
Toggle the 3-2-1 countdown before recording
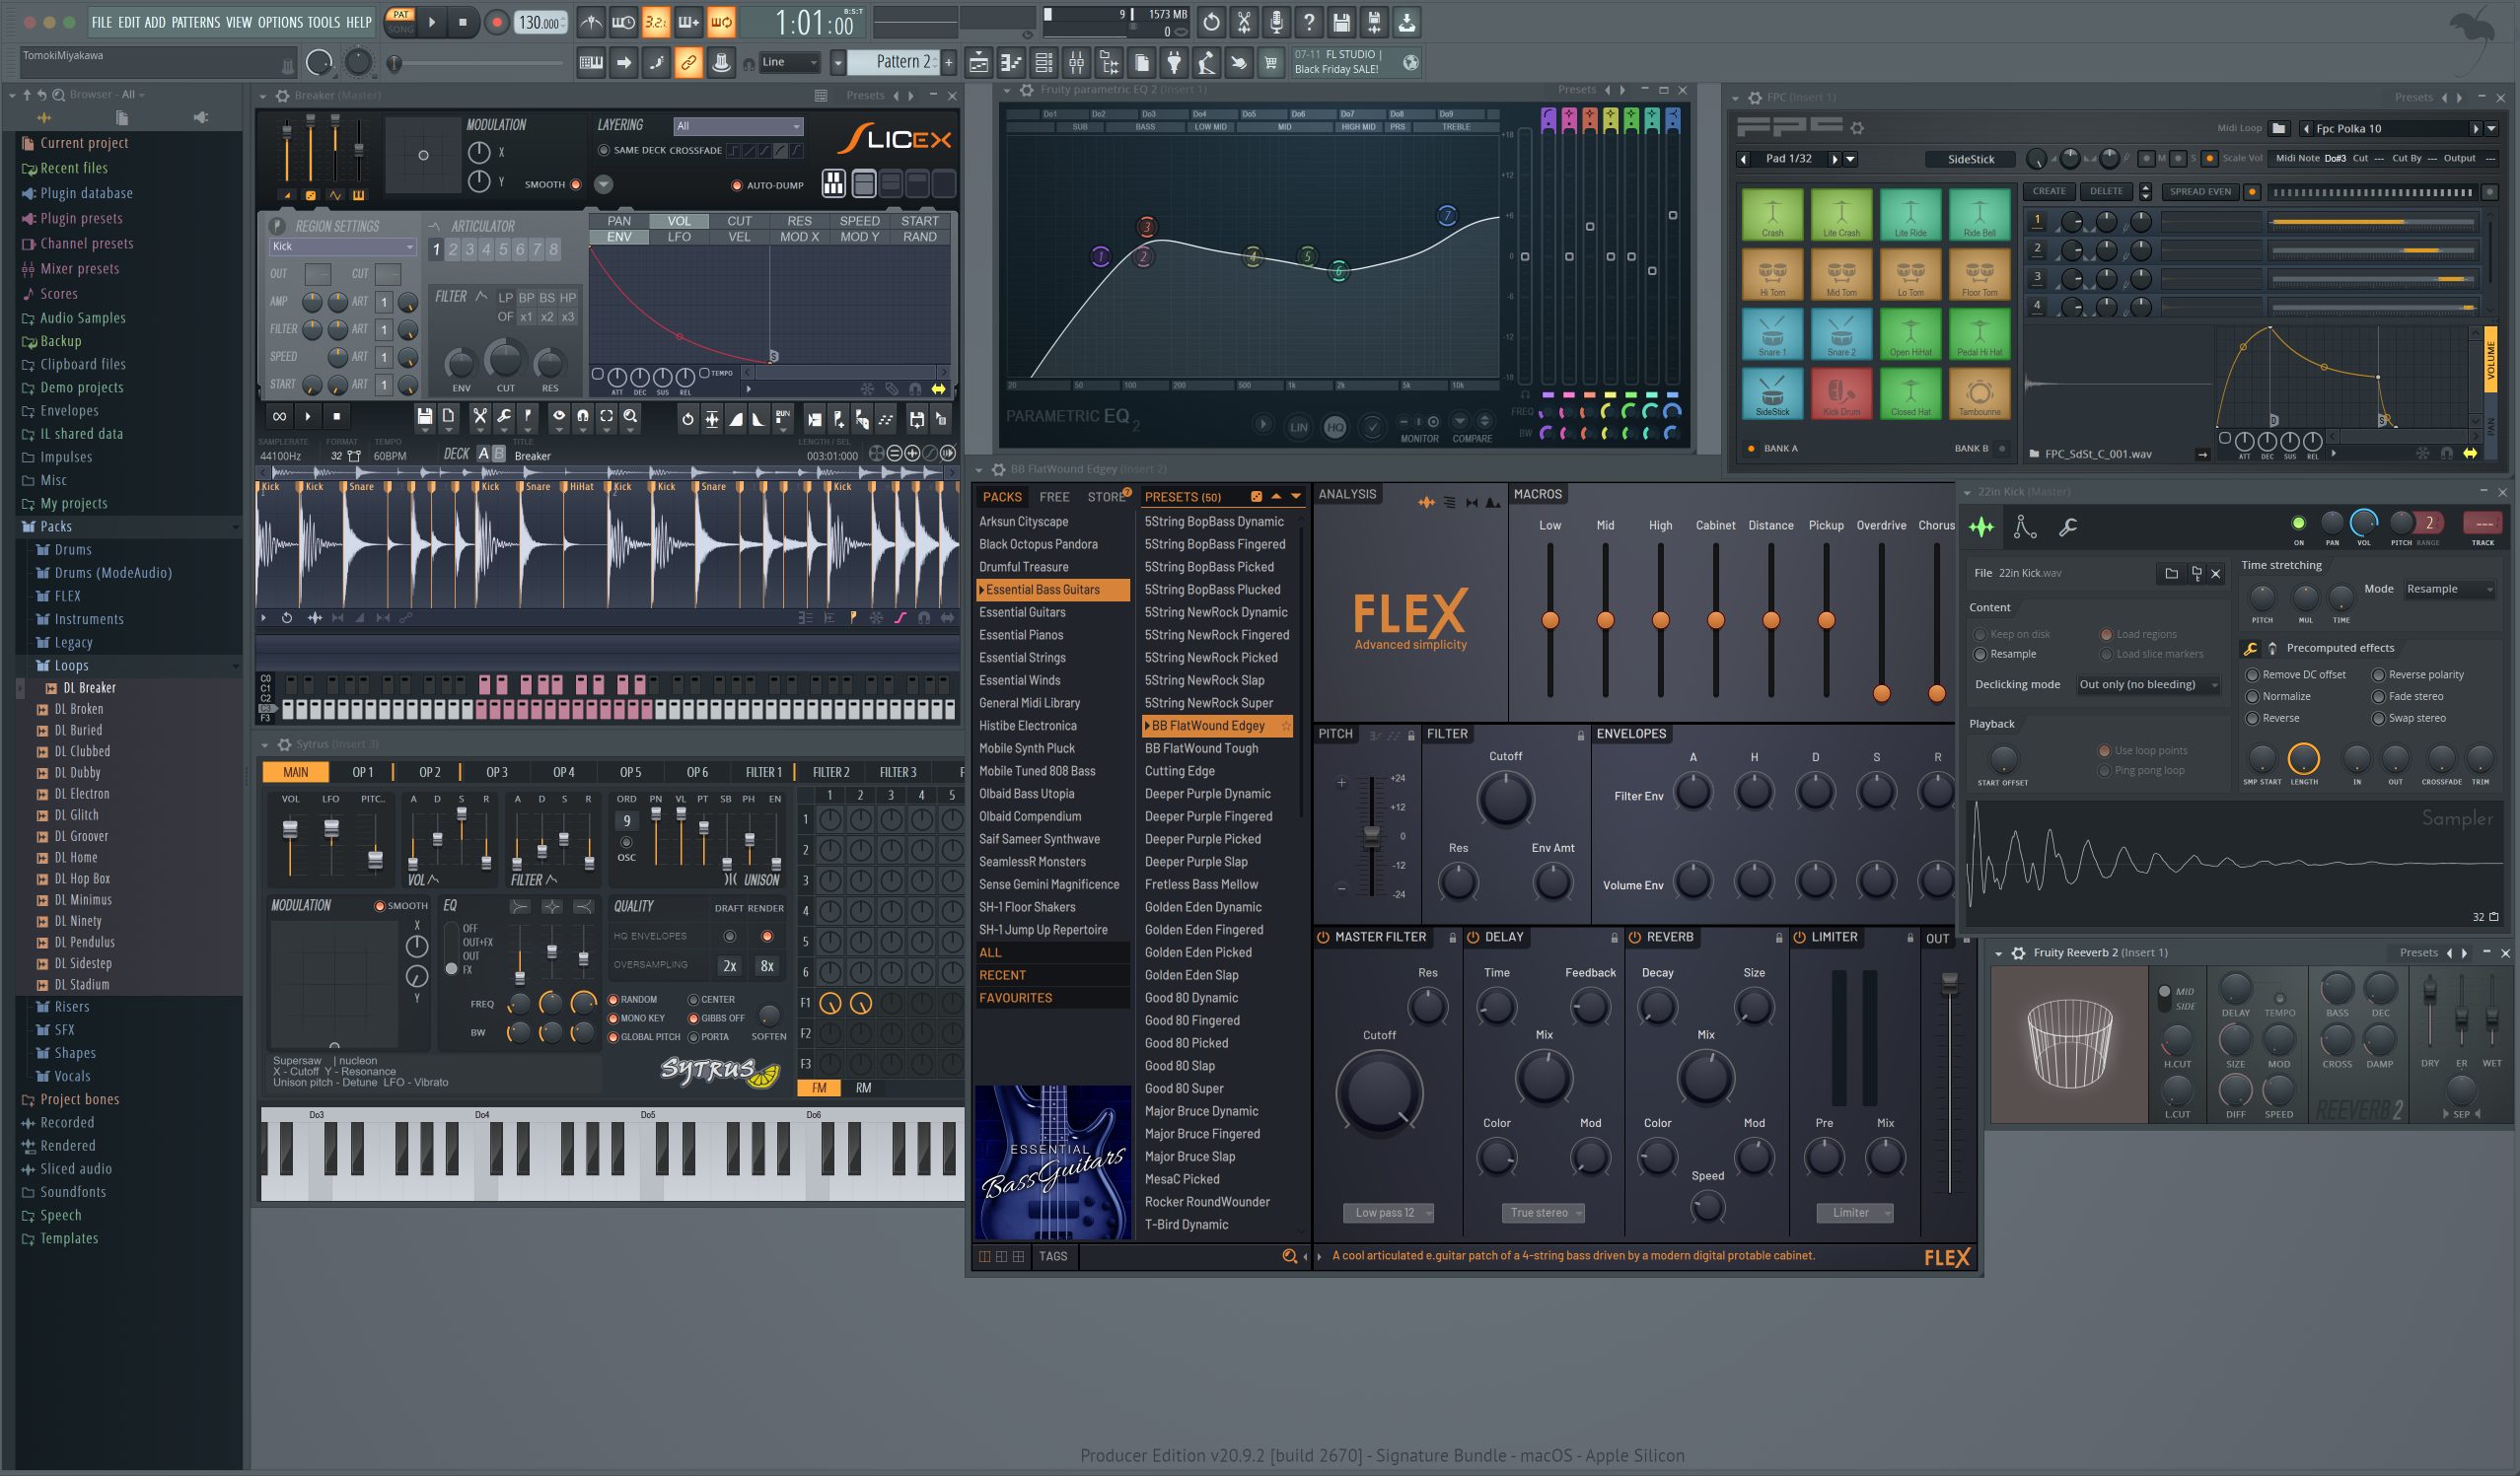(656, 22)
